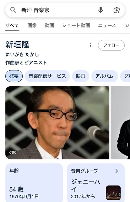Select the ニュース tab

coord(107,25)
